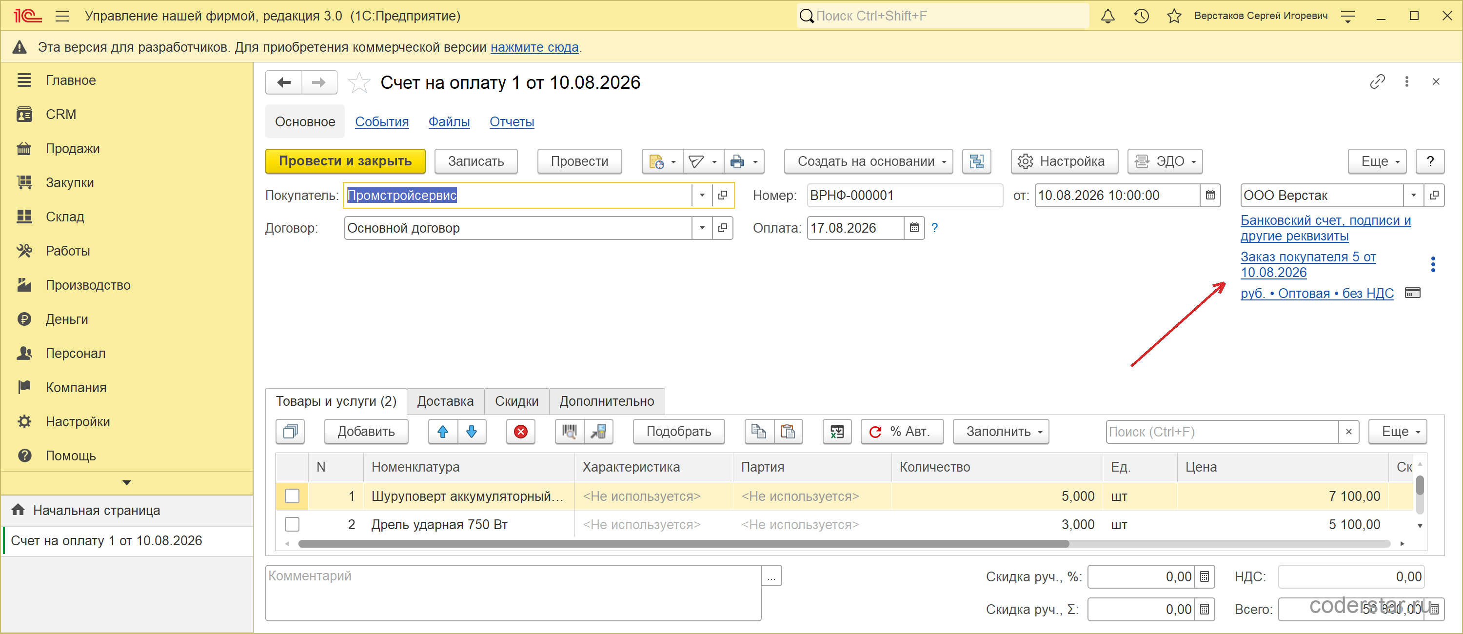Click the horizontal scrollbar of the goods table
This screenshot has height=634, width=1463.
tap(684, 544)
